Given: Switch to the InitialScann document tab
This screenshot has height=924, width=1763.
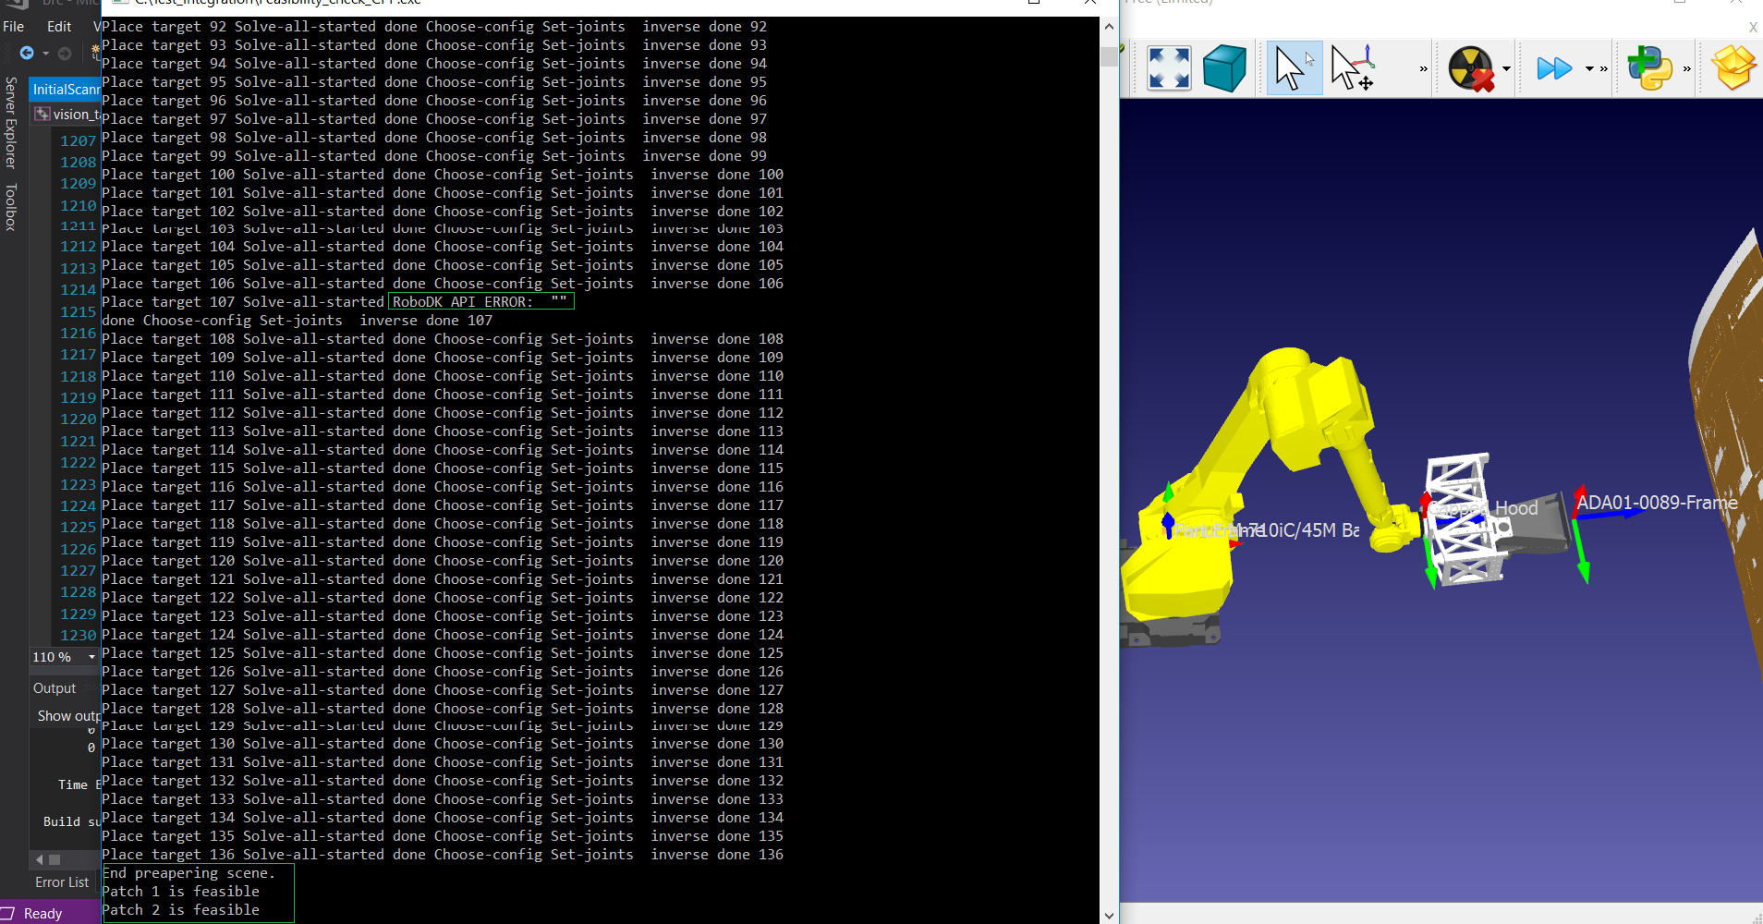Looking at the screenshot, I should tap(66, 90).
